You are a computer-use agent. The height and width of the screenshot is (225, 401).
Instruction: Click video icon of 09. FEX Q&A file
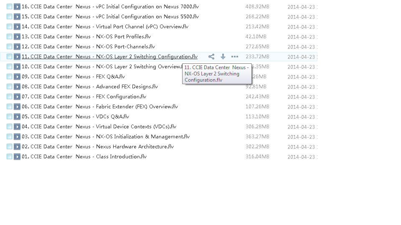pyautogui.click(x=17, y=77)
